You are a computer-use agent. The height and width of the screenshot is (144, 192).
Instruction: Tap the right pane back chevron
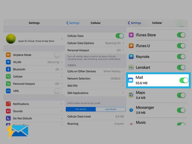pos(129,23)
